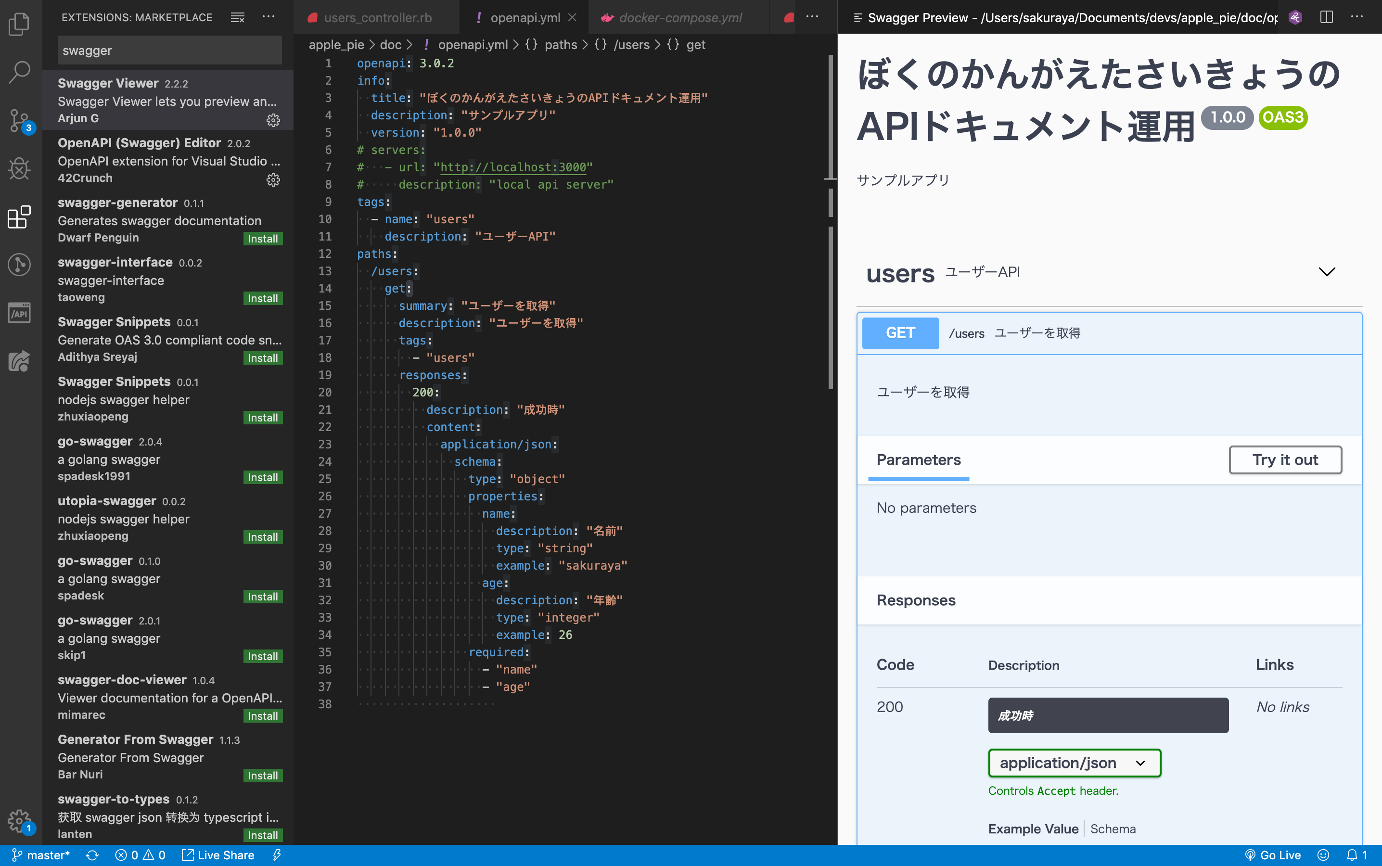Install swagger-generator extension

click(x=263, y=239)
